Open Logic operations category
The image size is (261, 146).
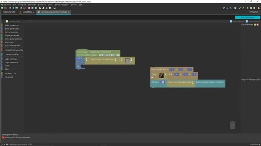tap(11, 62)
